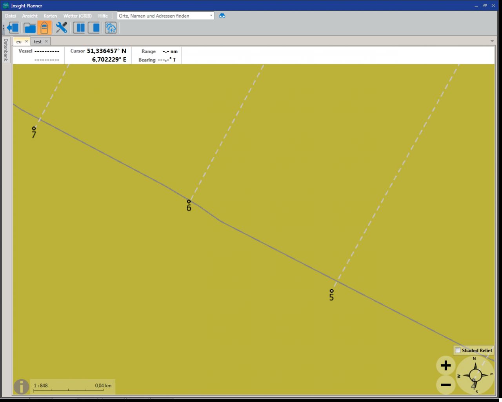This screenshot has width=502, height=402.
Task: Open the blue folder toolbar icon
Action: (30, 28)
